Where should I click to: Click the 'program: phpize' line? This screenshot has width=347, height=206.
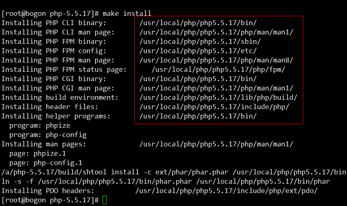coord(40,126)
